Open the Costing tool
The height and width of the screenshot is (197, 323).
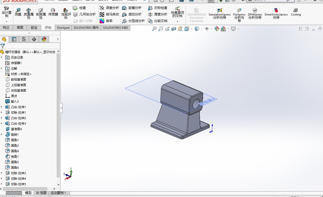tap(296, 12)
